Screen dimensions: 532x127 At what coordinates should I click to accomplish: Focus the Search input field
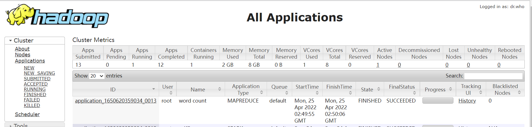click(x=493, y=76)
